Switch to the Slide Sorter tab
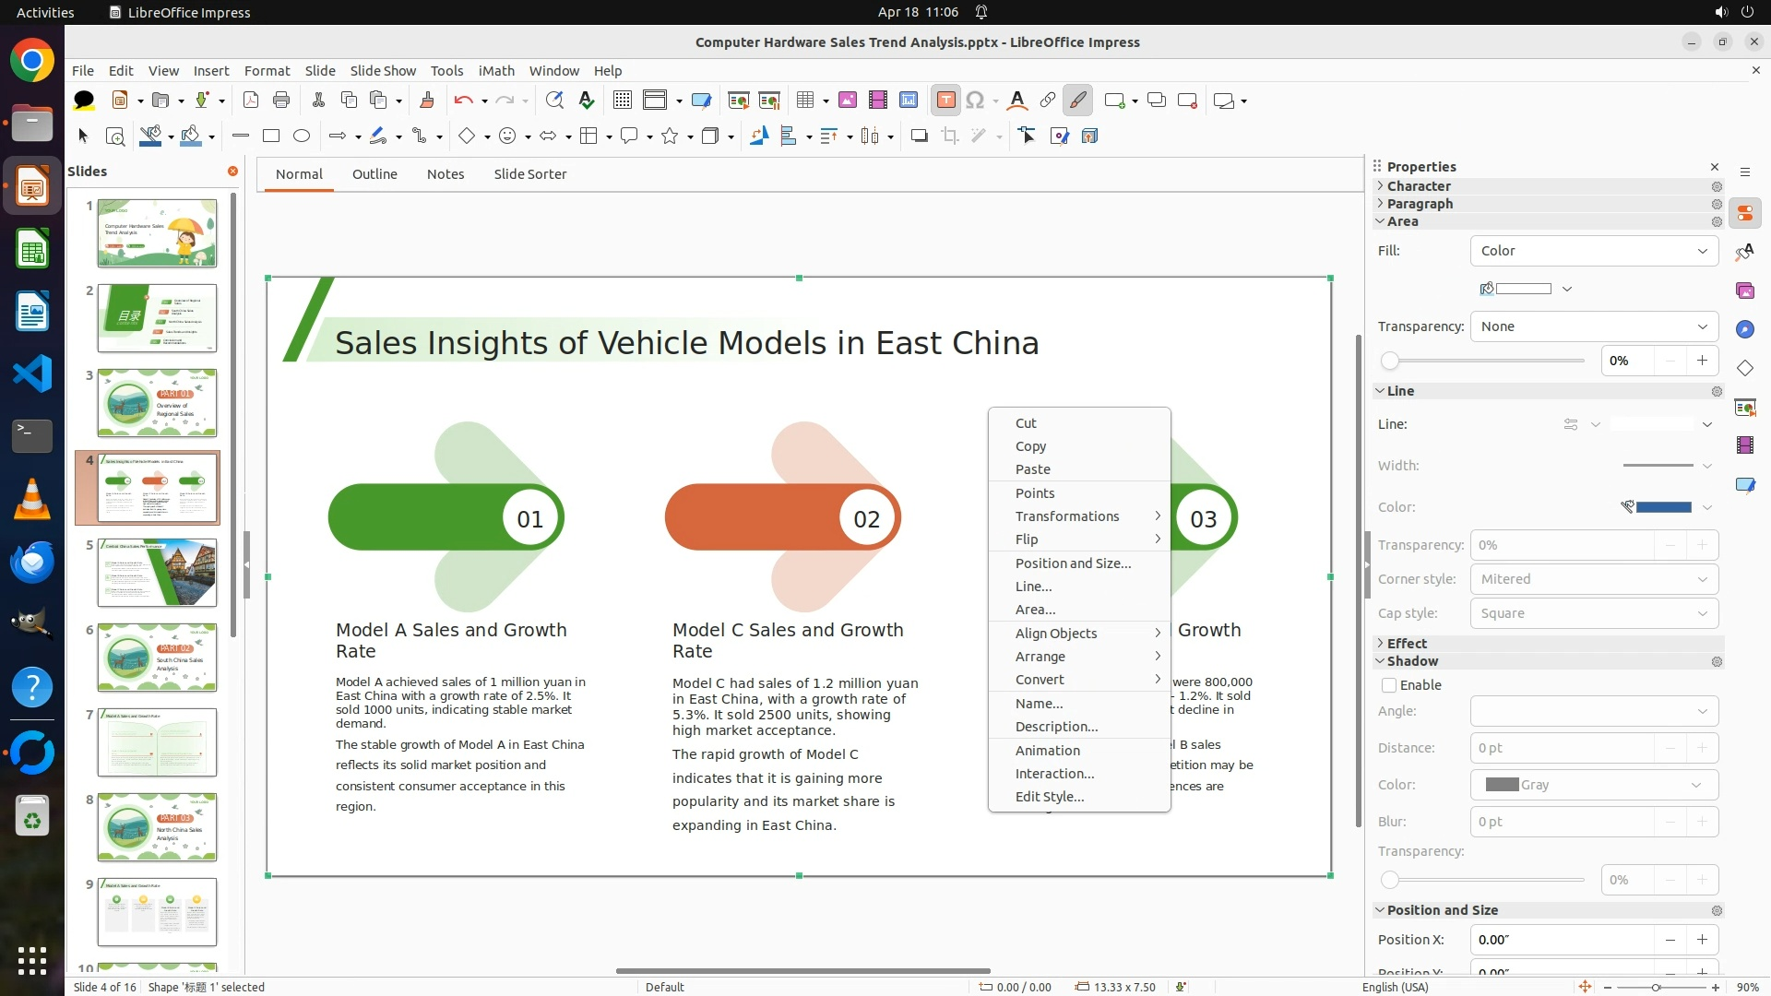1771x996 pixels. coord(529,174)
